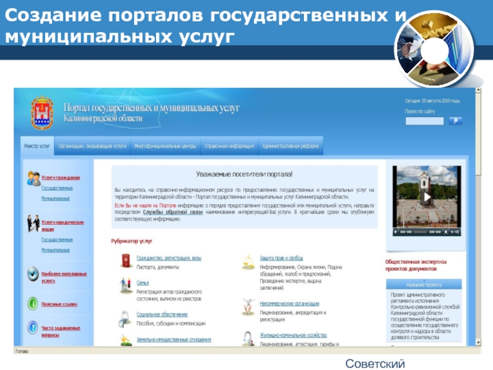Click the Уважаемые посетители портала heading

[x=244, y=175]
